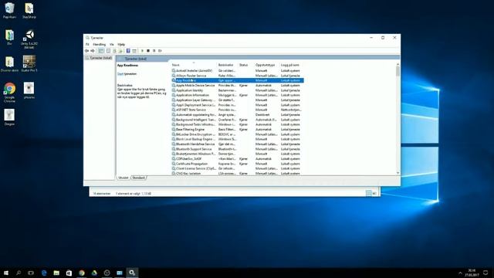The width and height of the screenshot is (494, 278).
Task: Start the service with the play icon
Action: pyautogui.click(x=142, y=51)
